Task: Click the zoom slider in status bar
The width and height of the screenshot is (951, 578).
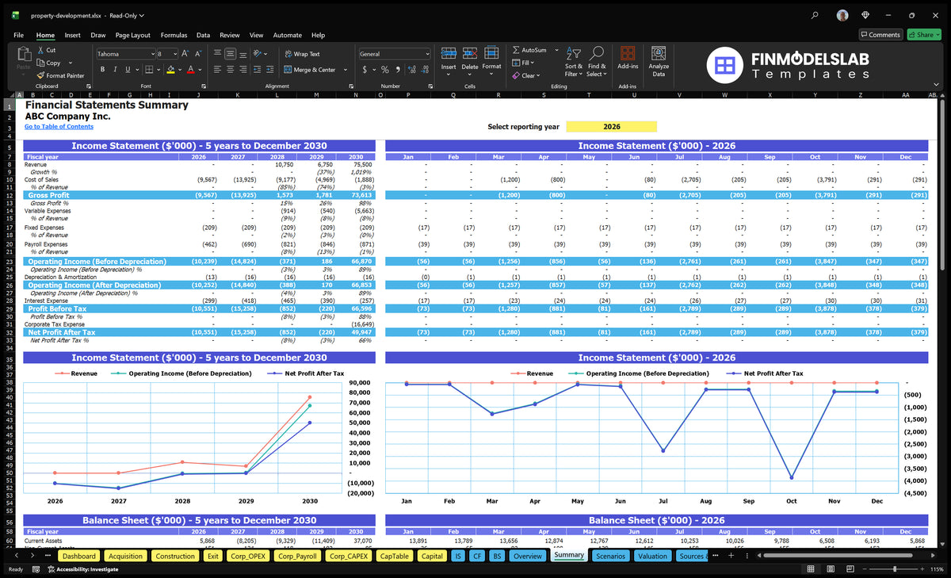Action: coord(895,569)
